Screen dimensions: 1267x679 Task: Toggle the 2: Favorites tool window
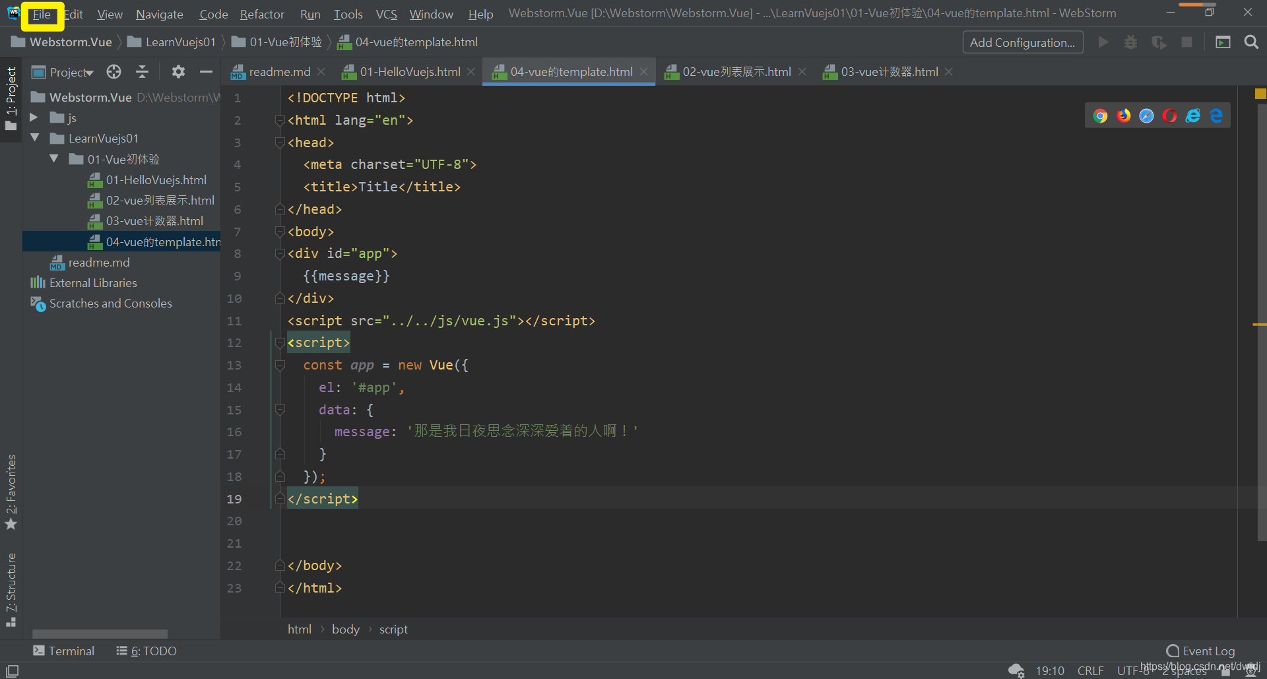click(11, 492)
